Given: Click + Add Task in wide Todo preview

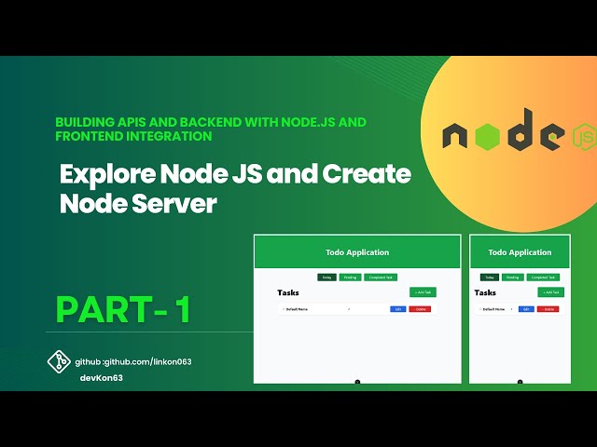Looking at the screenshot, I should click(x=423, y=292).
